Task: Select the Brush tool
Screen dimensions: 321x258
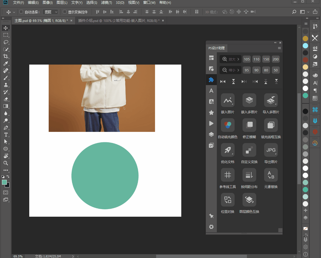Action: point(6,78)
